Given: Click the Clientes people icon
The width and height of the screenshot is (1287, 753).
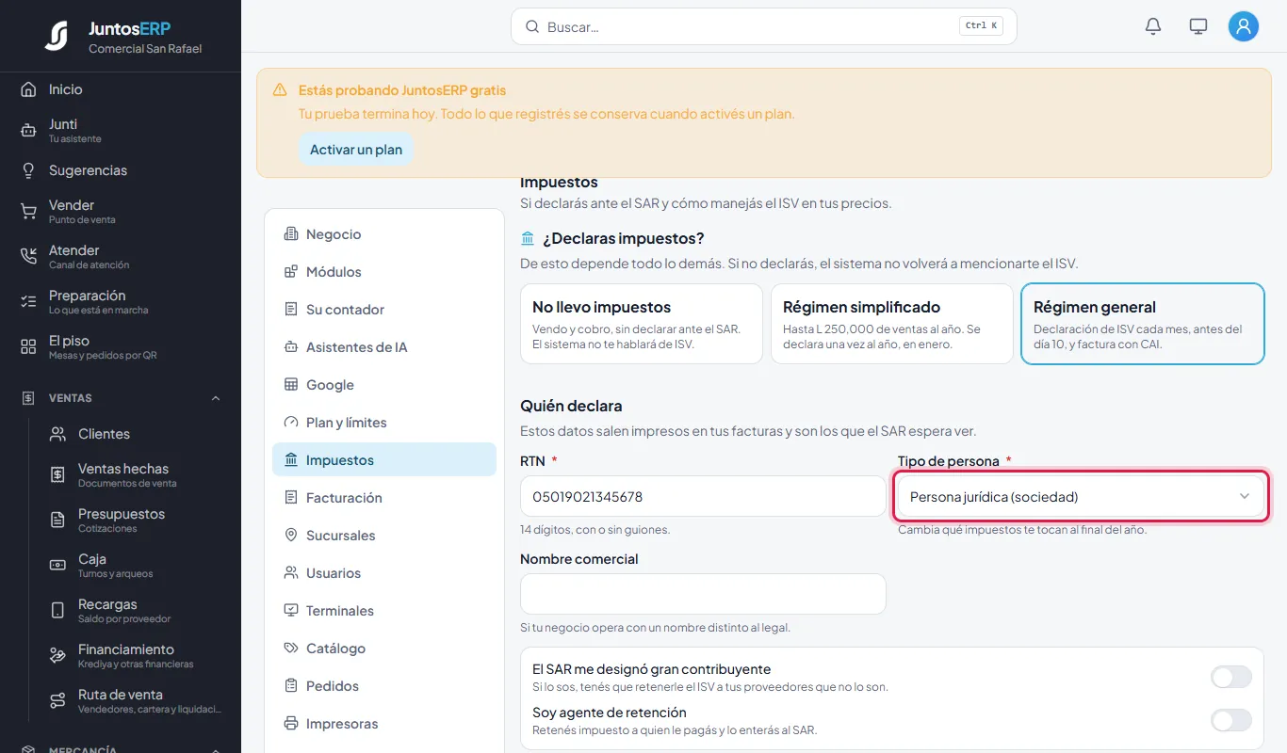Looking at the screenshot, I should coord(57,434).
